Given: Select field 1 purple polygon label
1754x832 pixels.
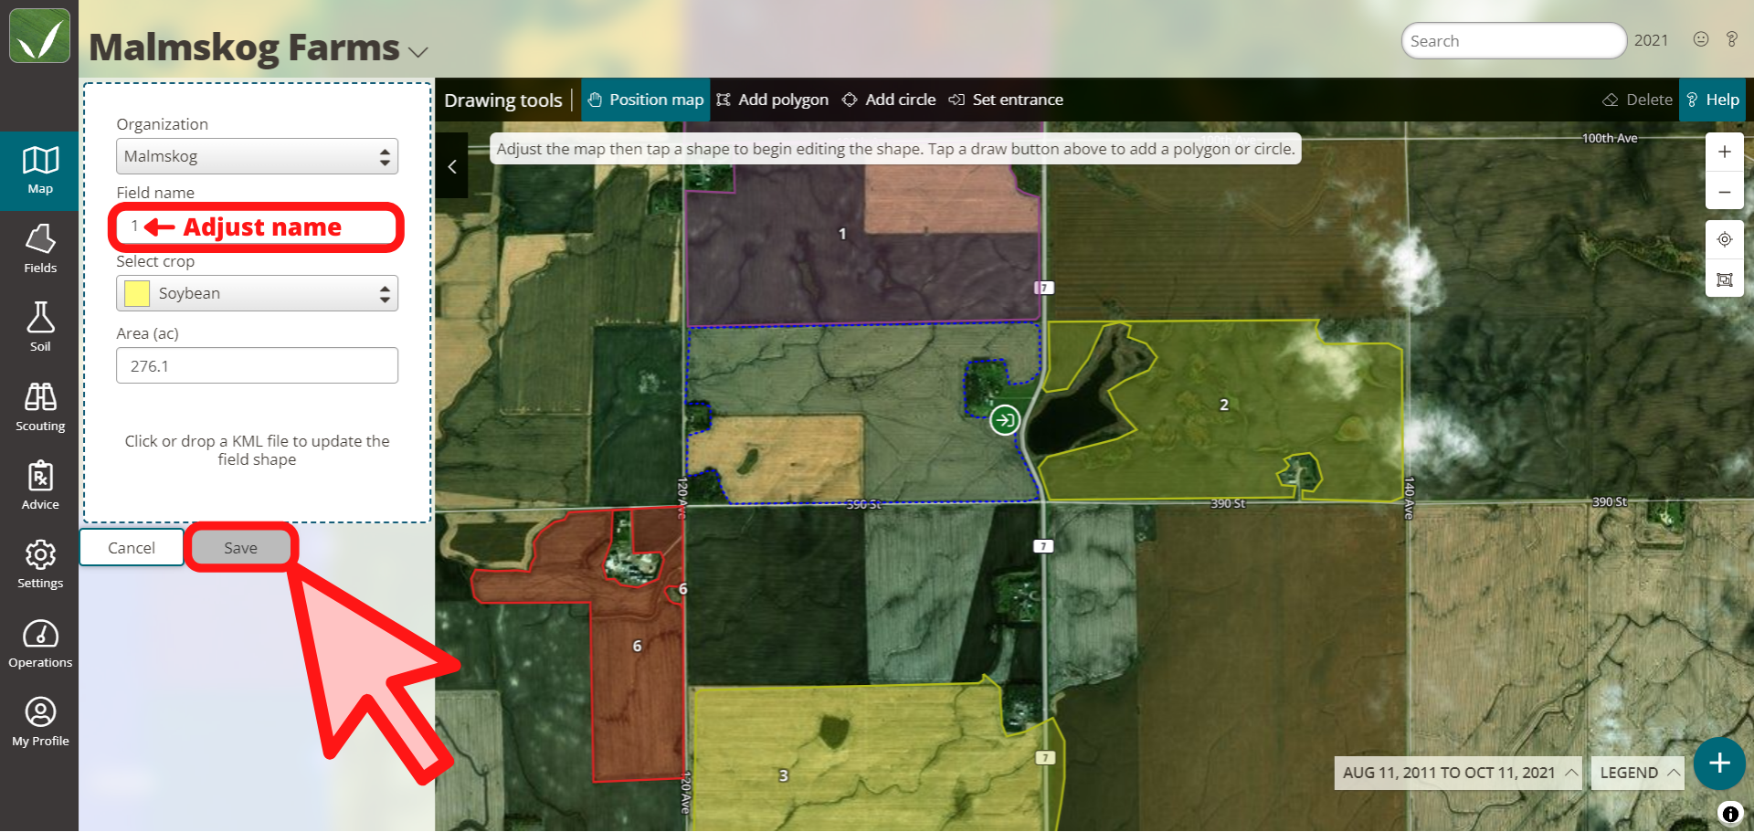Looking at the screenshot, I should click(x=842, y=234).
